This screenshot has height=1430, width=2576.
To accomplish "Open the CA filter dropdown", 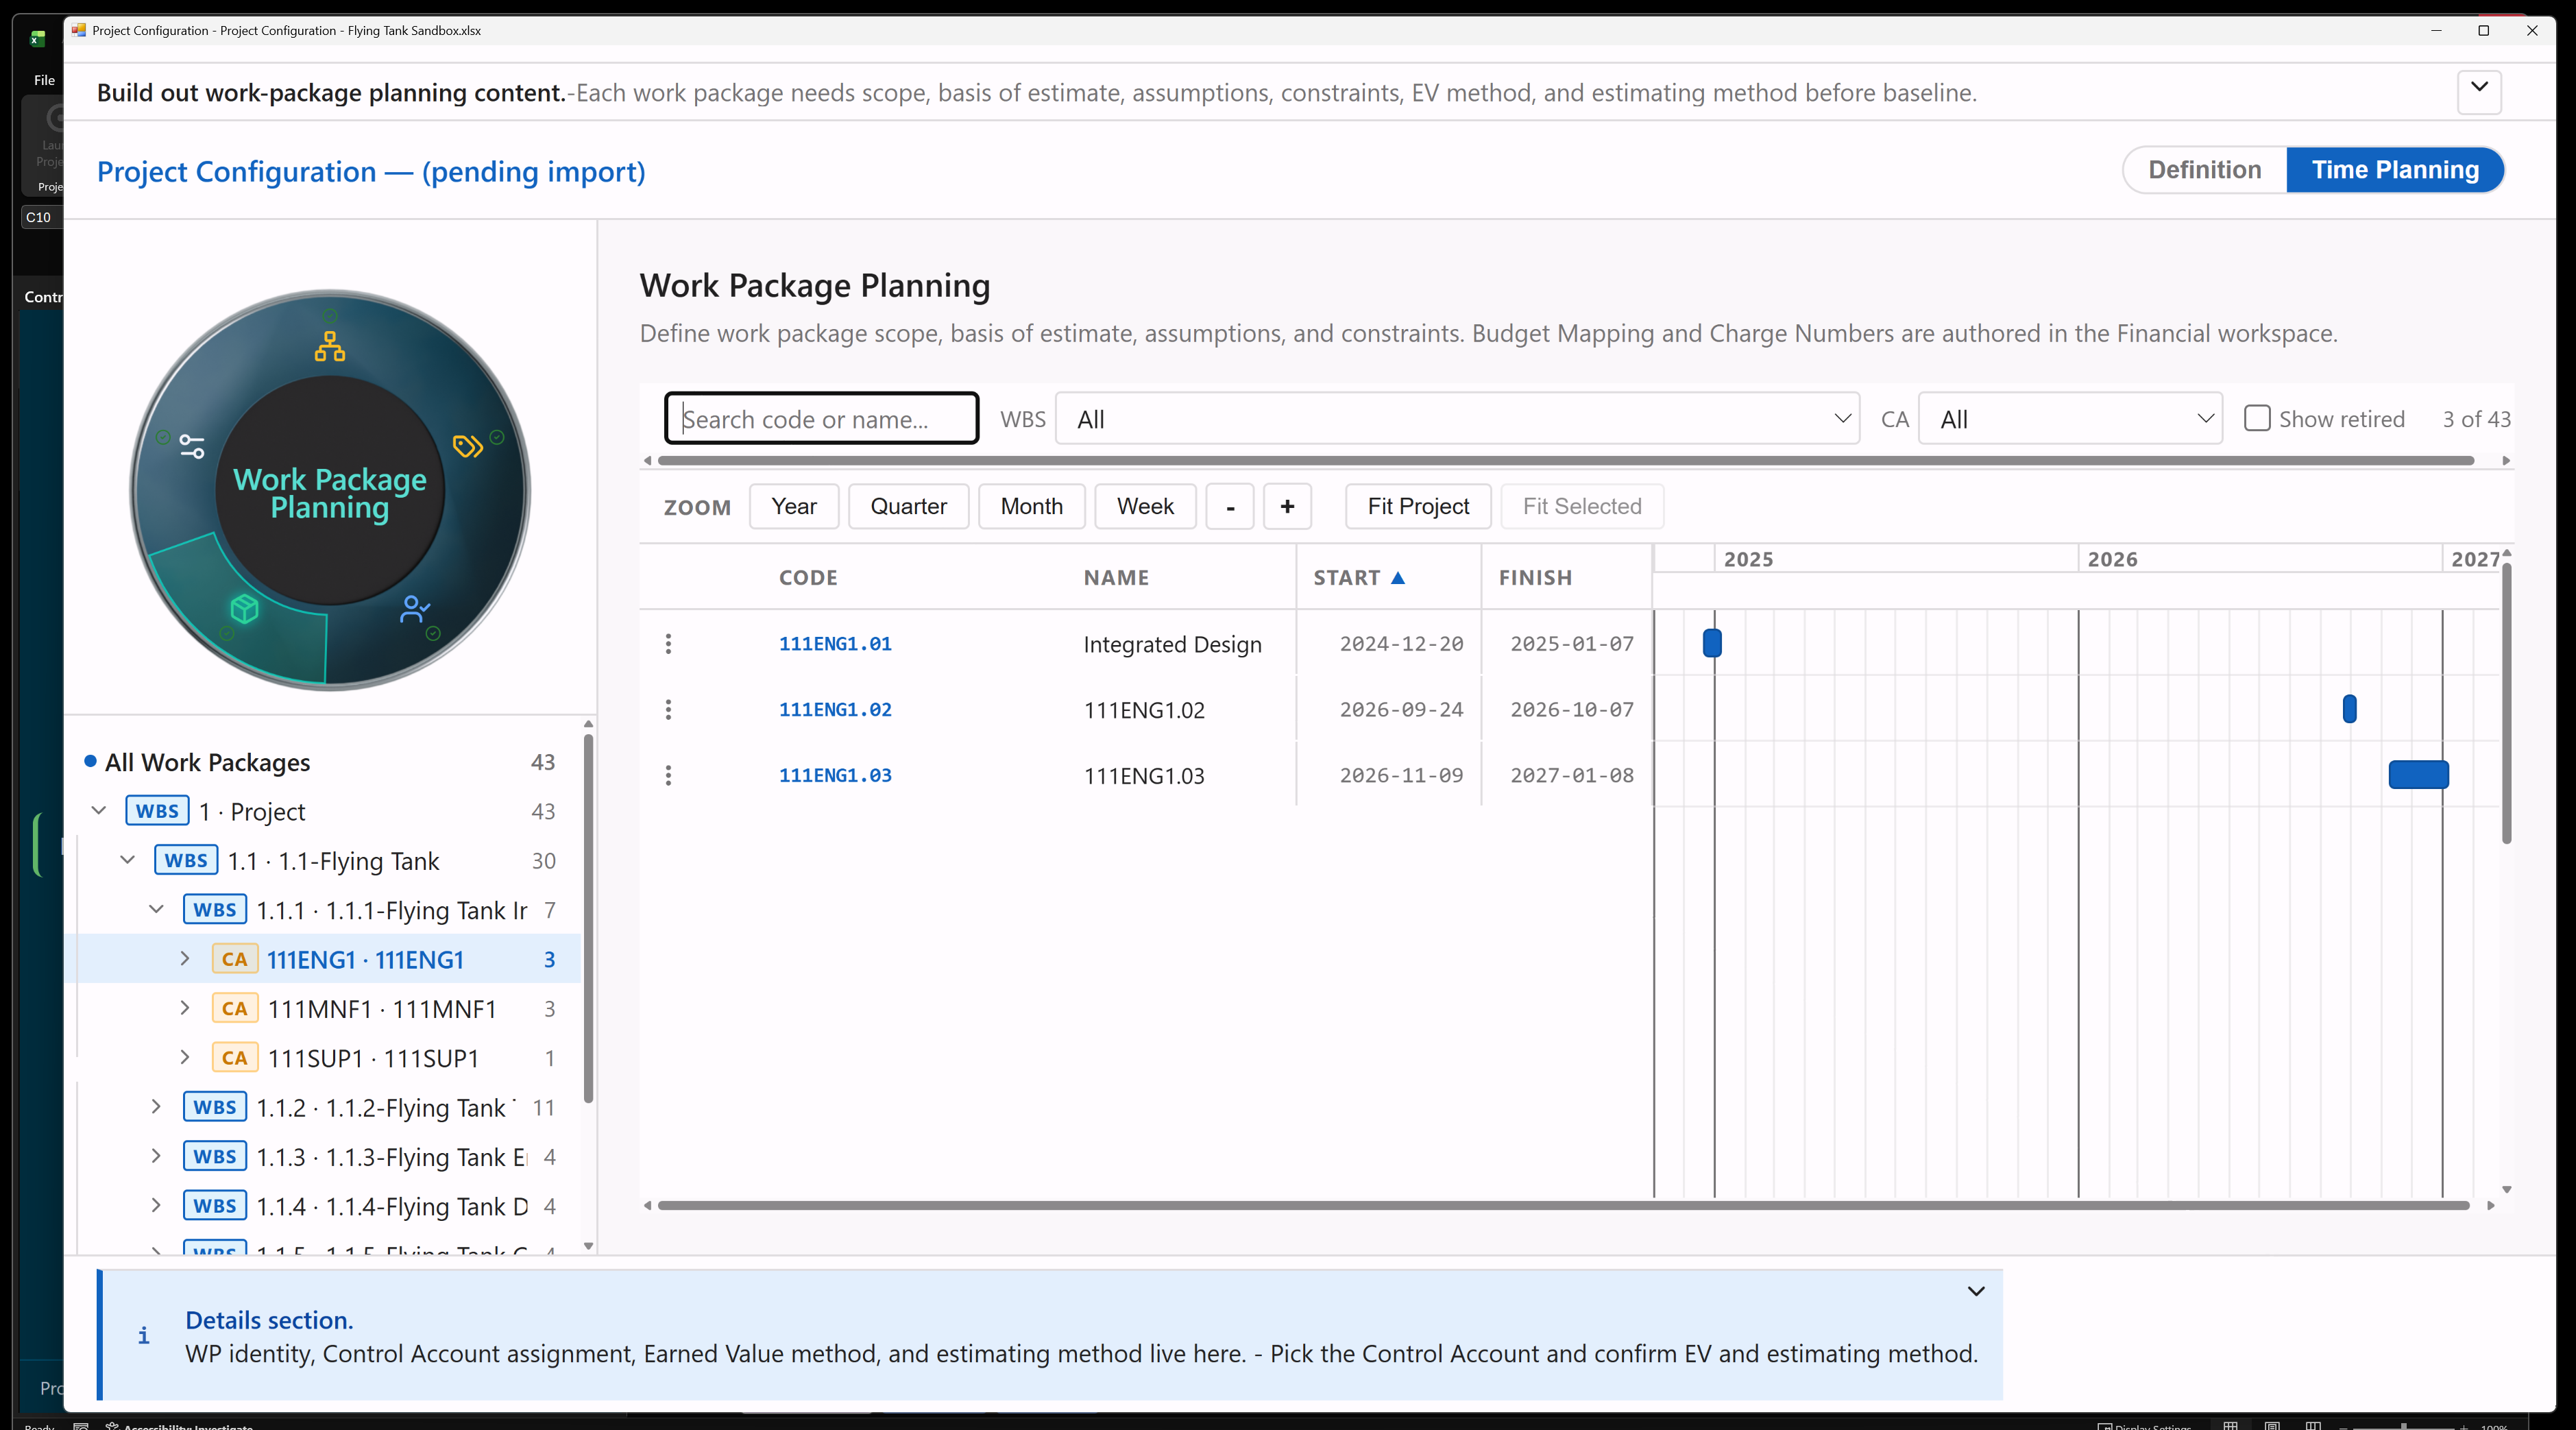I will (2070, 419).
